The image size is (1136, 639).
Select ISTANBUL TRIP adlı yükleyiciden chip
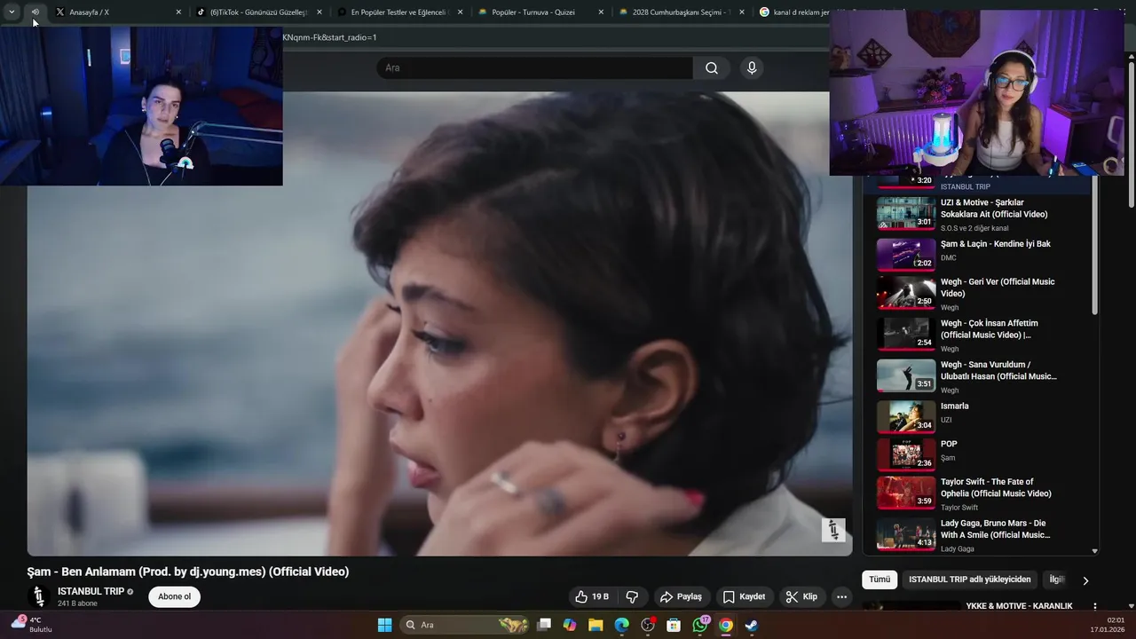(970, 580)
